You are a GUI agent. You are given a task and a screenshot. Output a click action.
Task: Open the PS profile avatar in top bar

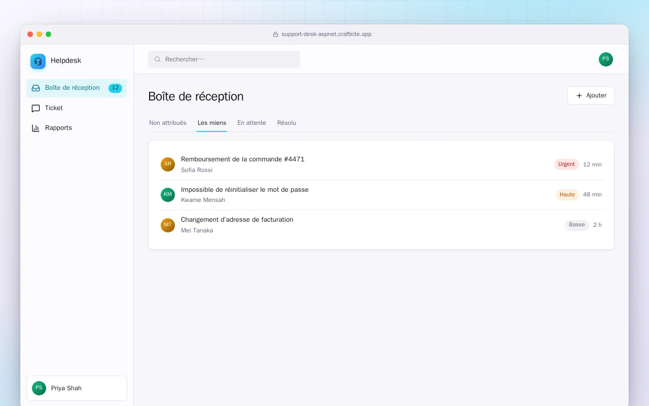[606, 59]
